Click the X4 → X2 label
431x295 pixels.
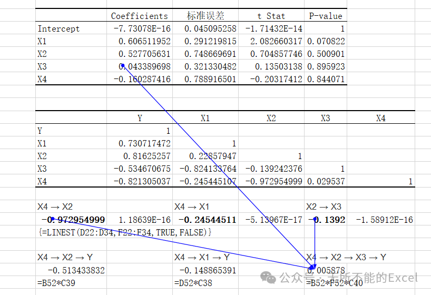pos(55,206)
